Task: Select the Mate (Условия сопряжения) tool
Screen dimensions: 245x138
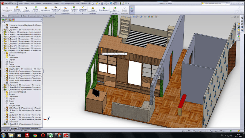Action: pyautogui.click(x=26, y=8)
